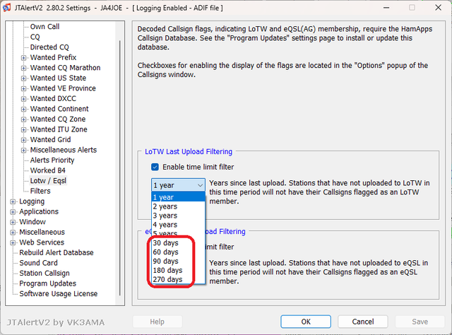Open Worked B4 settings page
The height and width of the screenshot is (335, 452).
click(x=48, y=170)
